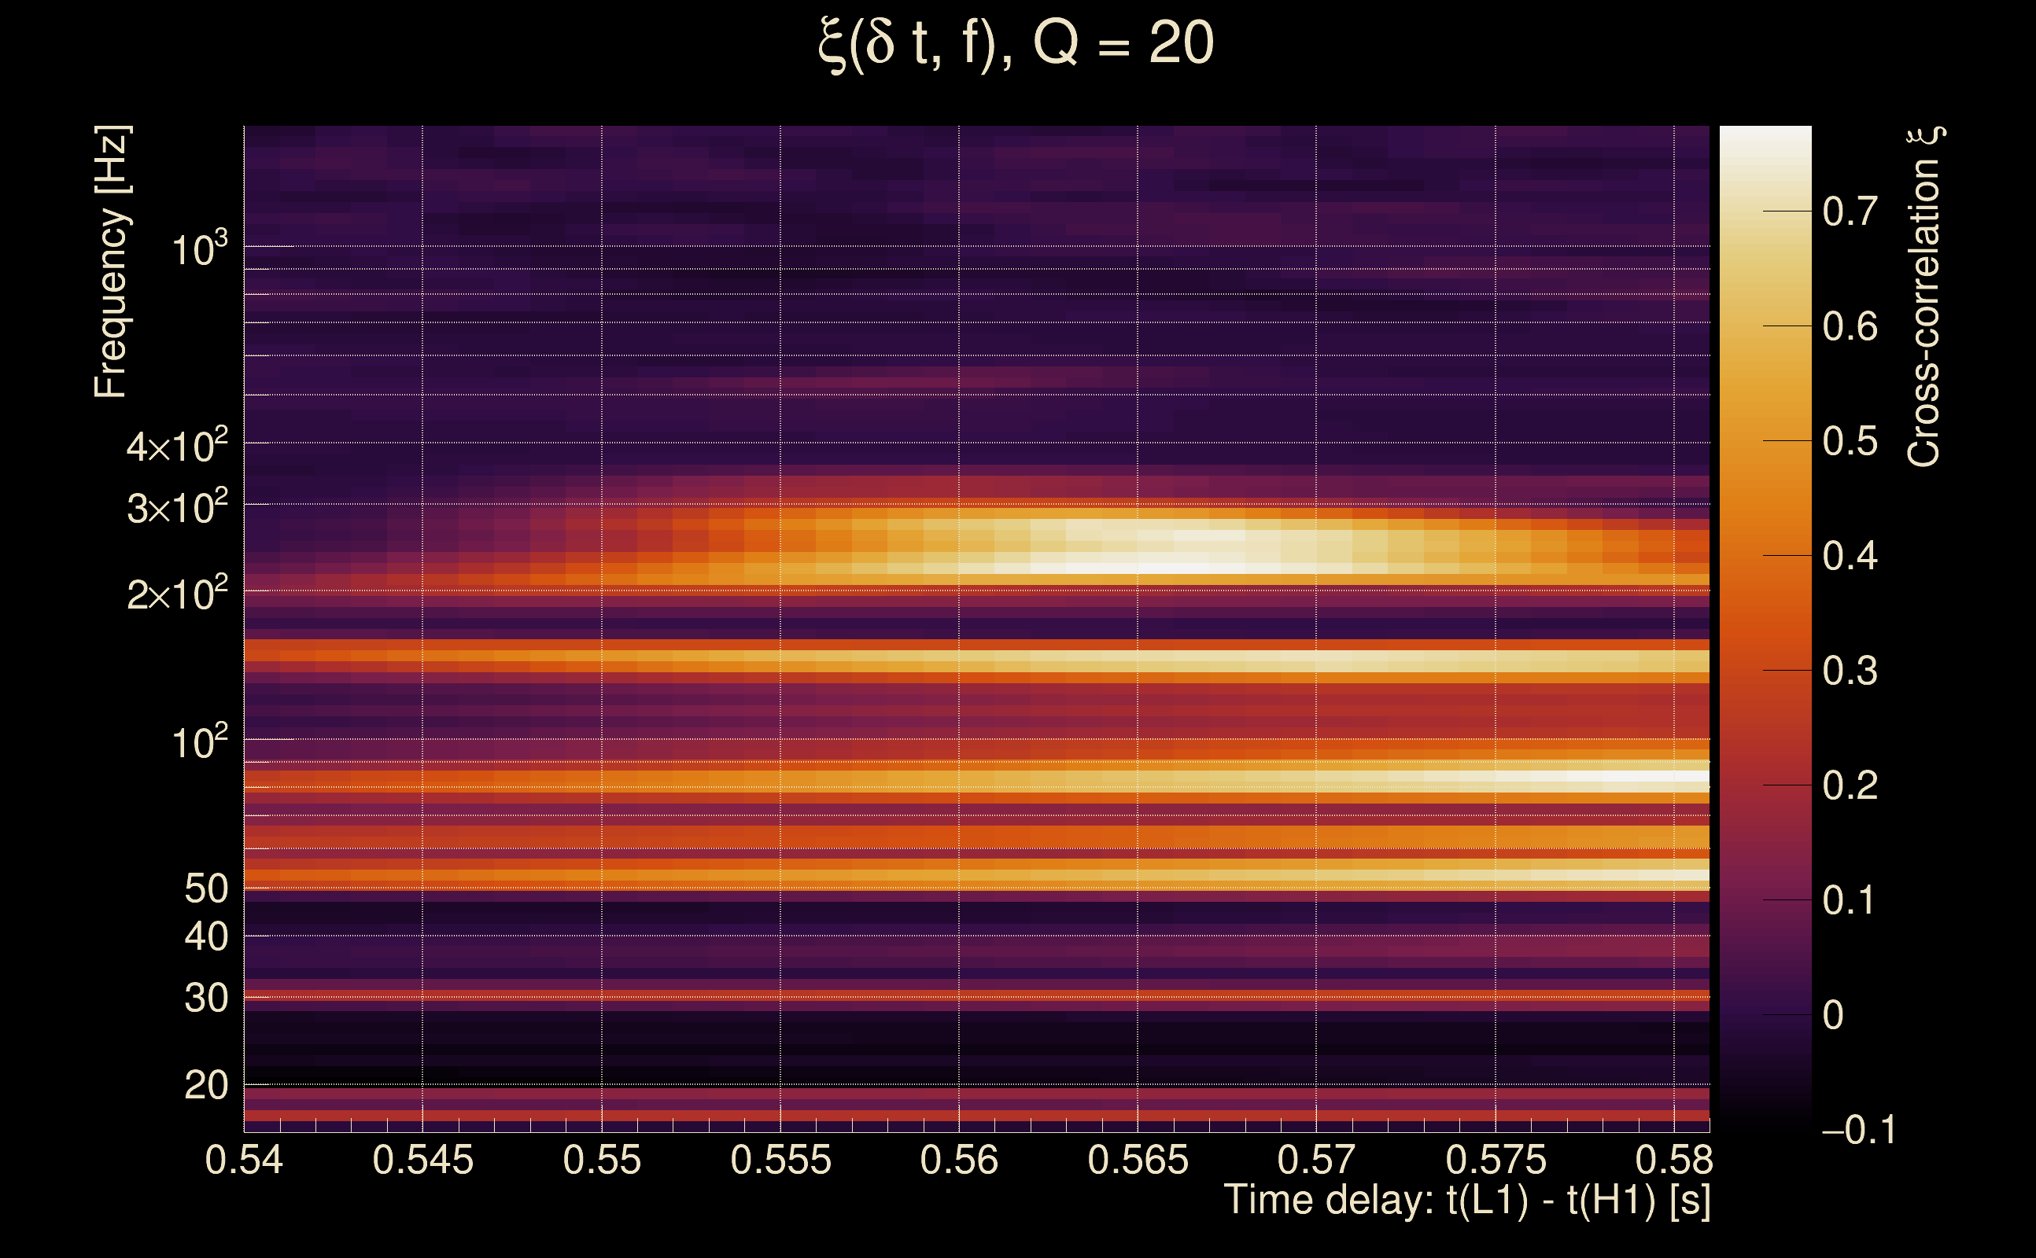Click the 50 Hz frequency axis label
Screen dimensions: 2036x1258
(x=205, y=889)
